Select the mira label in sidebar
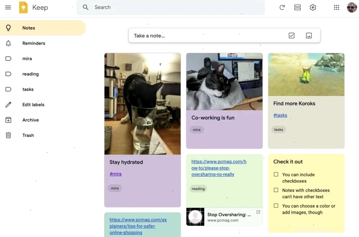Image resolution: width=359 pixels, height=237 pixels. point(43,59)
